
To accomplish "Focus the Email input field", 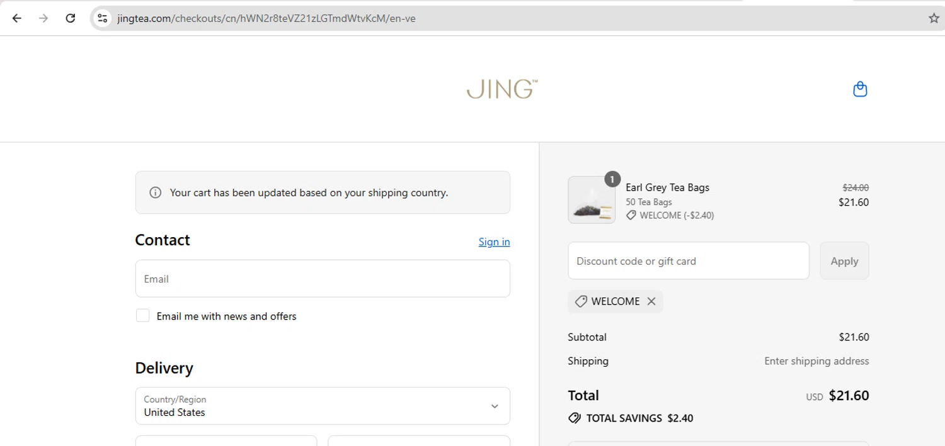I will point(323,279).
